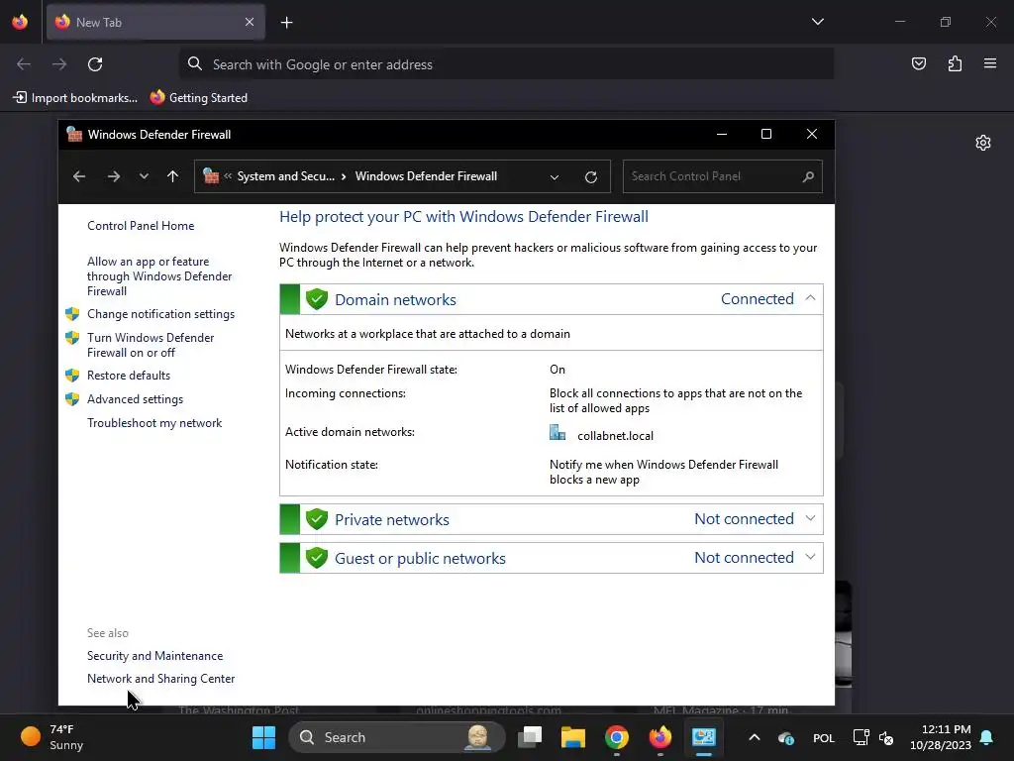Click Windows Defender Firewall breadcrumb
Image resolution: width=1014 pixels, height=761 pixels.
426,176
